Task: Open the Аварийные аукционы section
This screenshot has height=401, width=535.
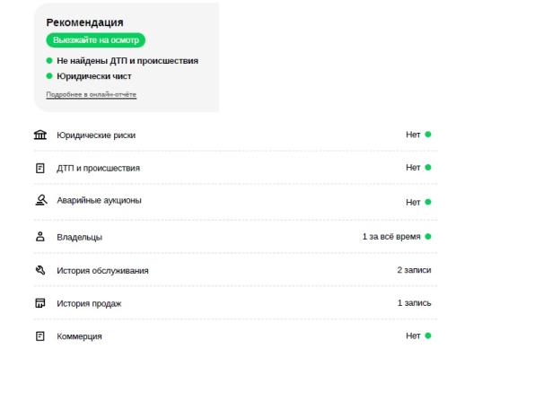Action: pos(235,201)
